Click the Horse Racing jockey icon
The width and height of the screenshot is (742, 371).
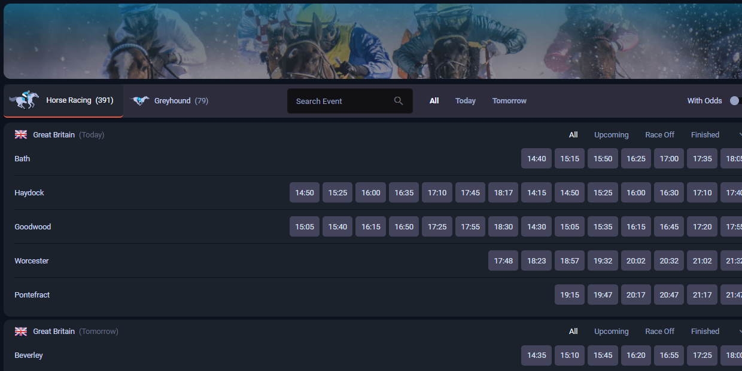coord(24,100)
